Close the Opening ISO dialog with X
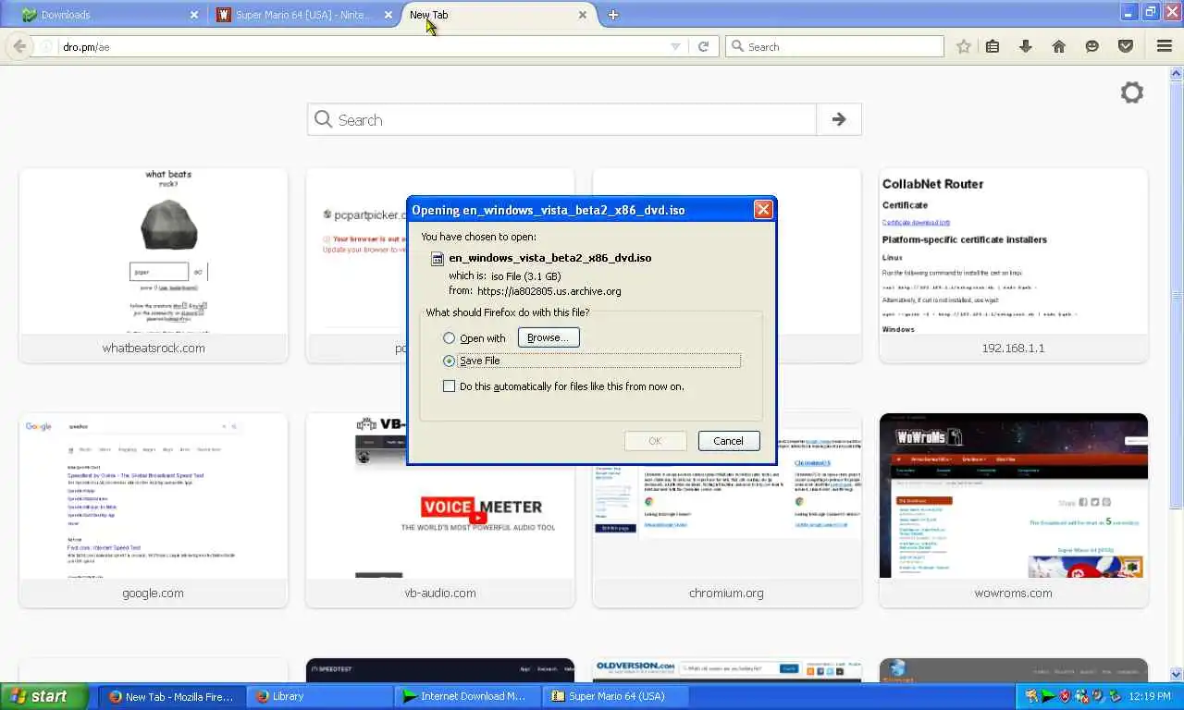 coord(763,210)
